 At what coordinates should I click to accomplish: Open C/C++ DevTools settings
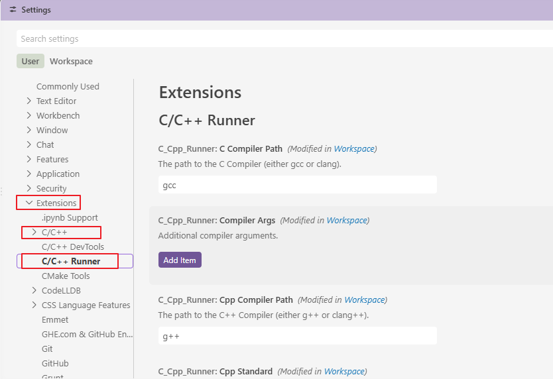click(x=73, y=246)
